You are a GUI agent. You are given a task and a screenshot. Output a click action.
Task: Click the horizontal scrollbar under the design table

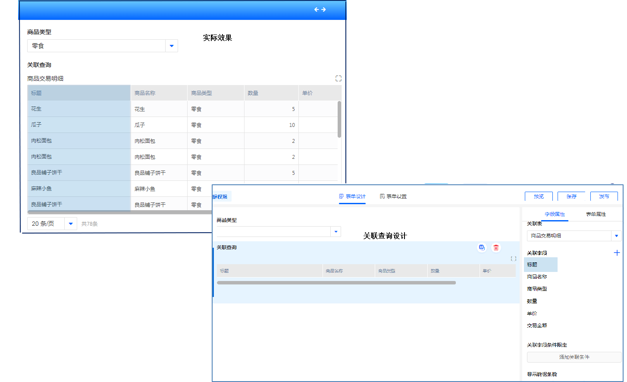pos(336,283)
